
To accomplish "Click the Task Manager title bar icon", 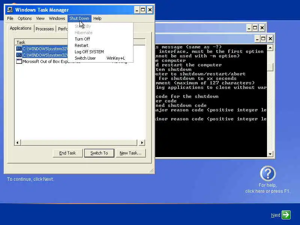I will tap(10, 10).
